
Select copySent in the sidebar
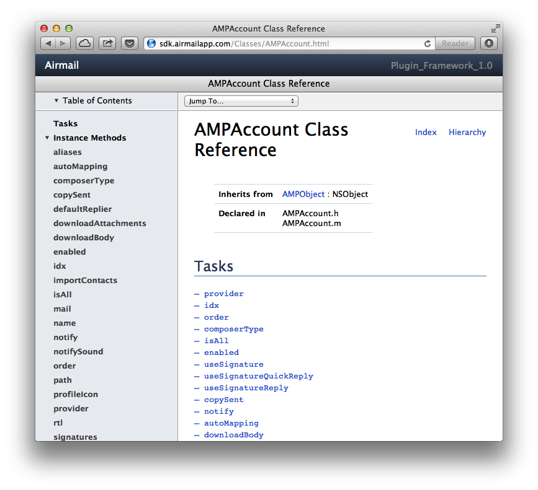click(72, 195)
